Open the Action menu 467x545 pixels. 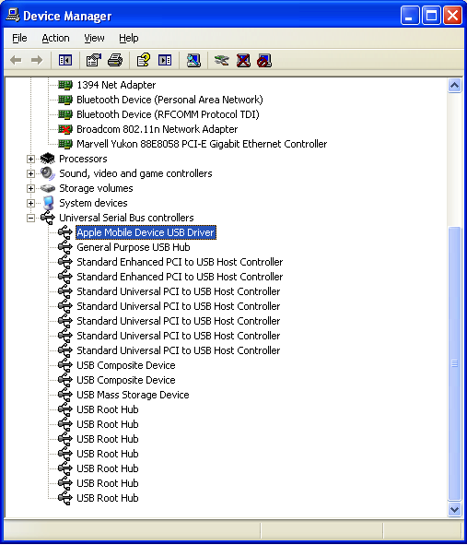click(x=55, y=38)
